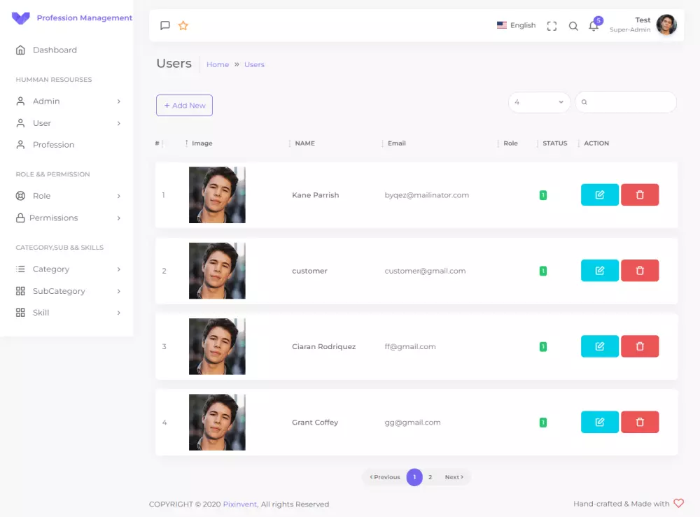This screenshot has width=700, height=517.
Task: Toggle status badge for Kane Parrish
Action: coord(543,195)
